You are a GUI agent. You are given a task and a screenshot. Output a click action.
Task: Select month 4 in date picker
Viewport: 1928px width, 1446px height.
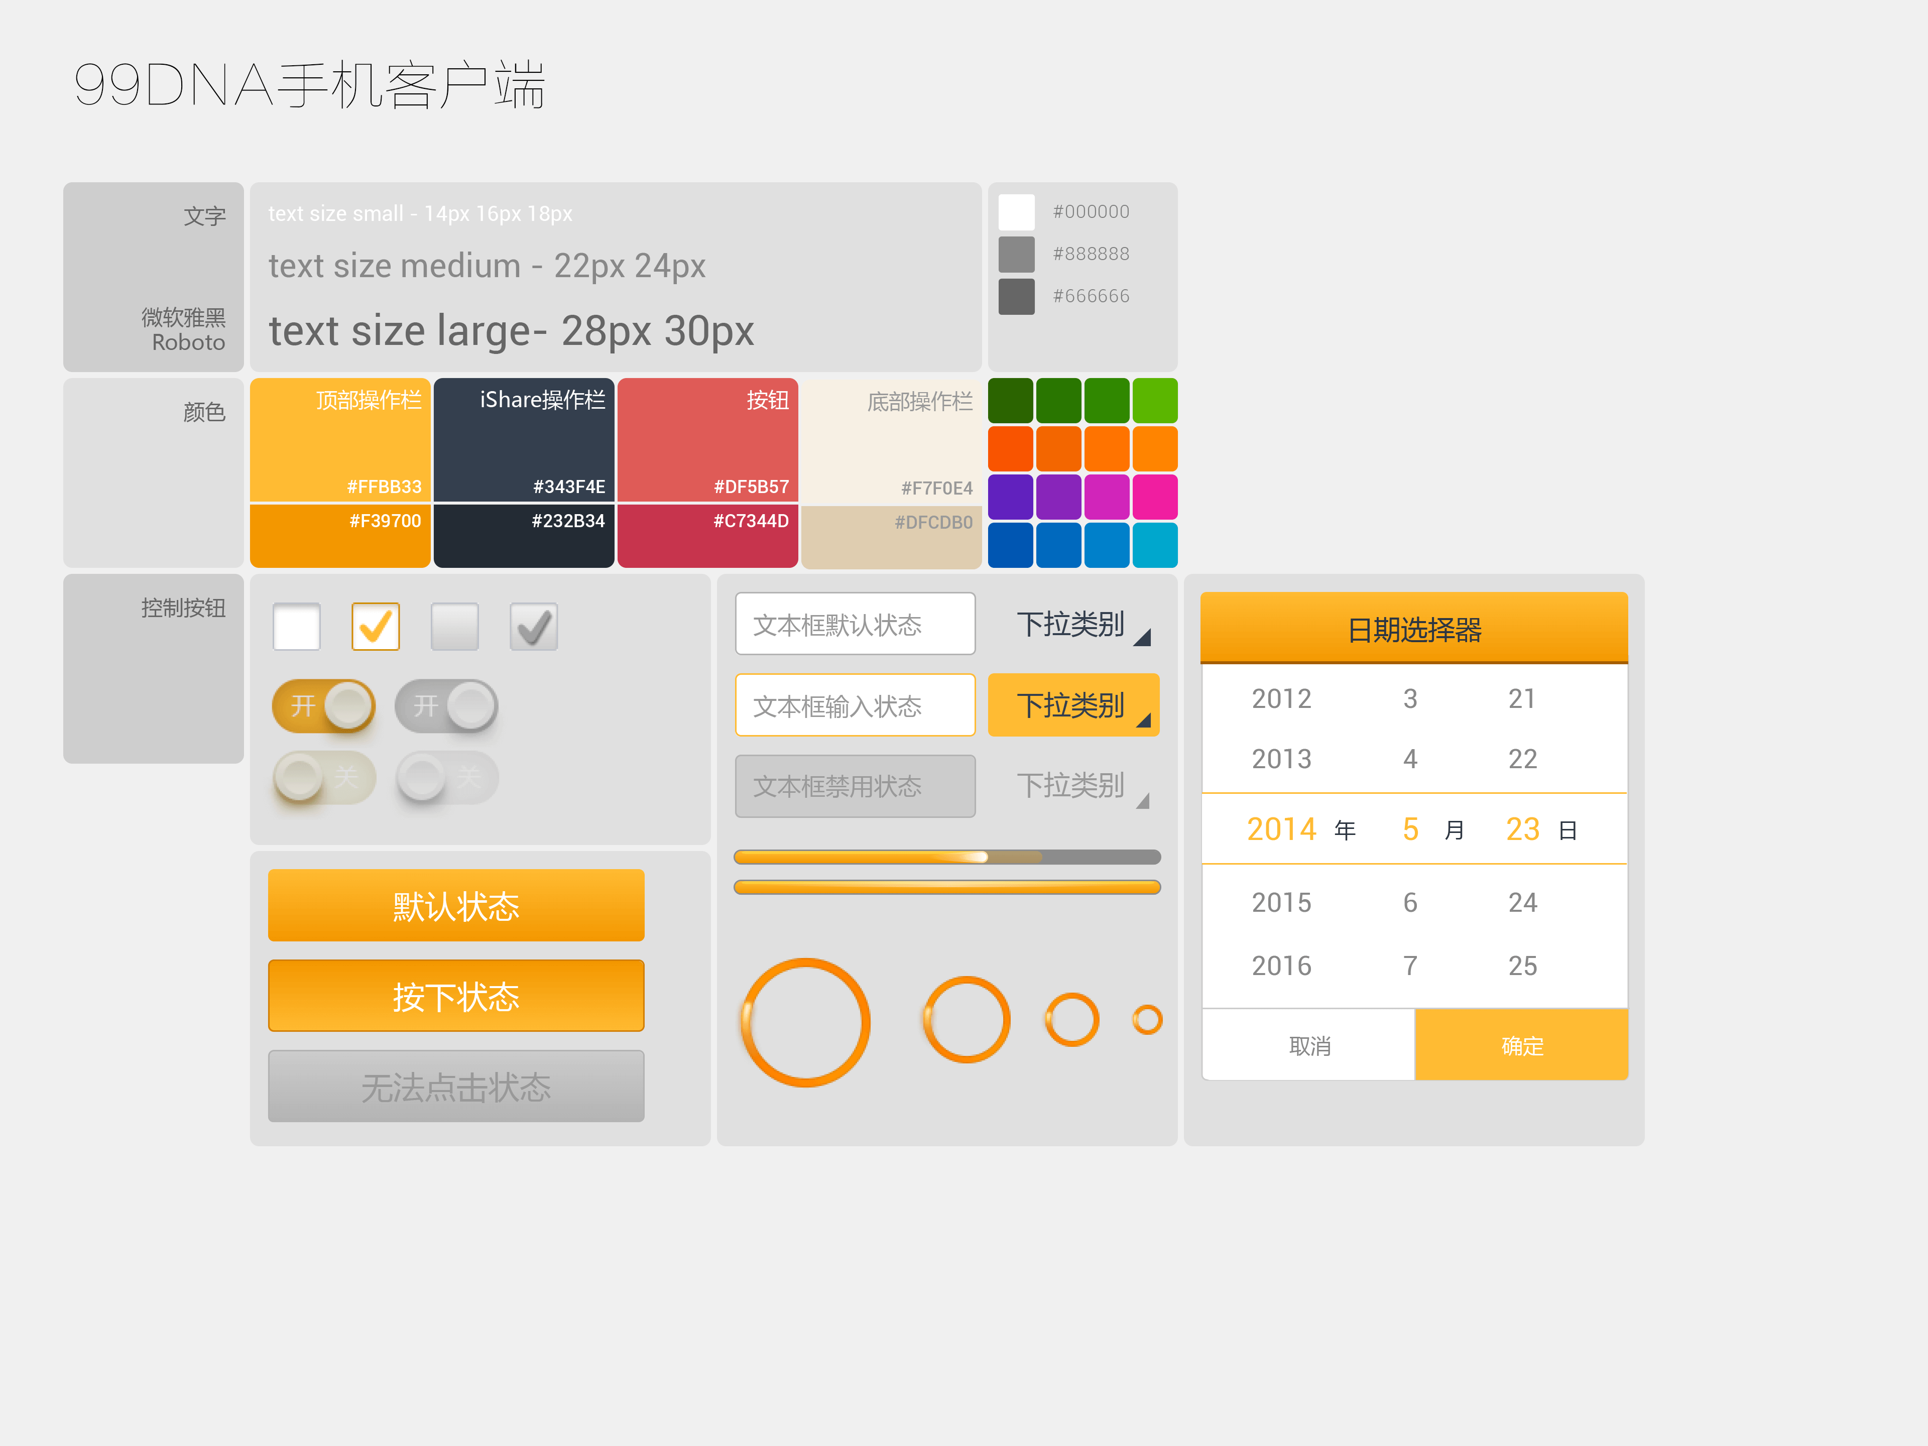[1410, 758]
